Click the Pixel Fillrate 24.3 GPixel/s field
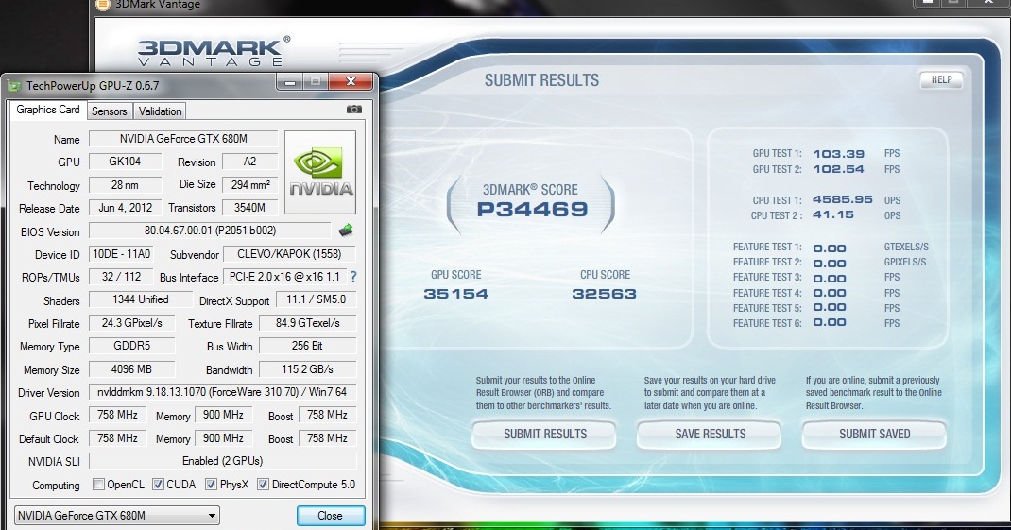Image resolution: width=1011 pixels, height=530 pixels. (x=131, y=322)
